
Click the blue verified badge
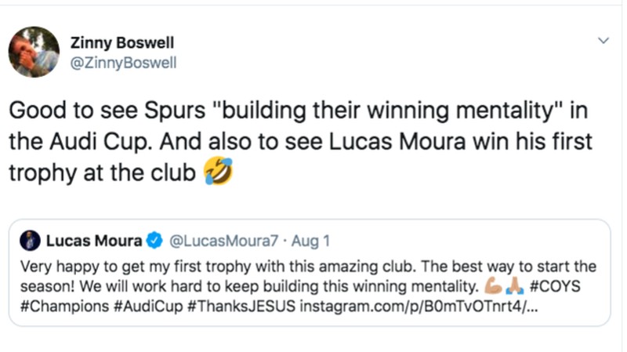155,241
